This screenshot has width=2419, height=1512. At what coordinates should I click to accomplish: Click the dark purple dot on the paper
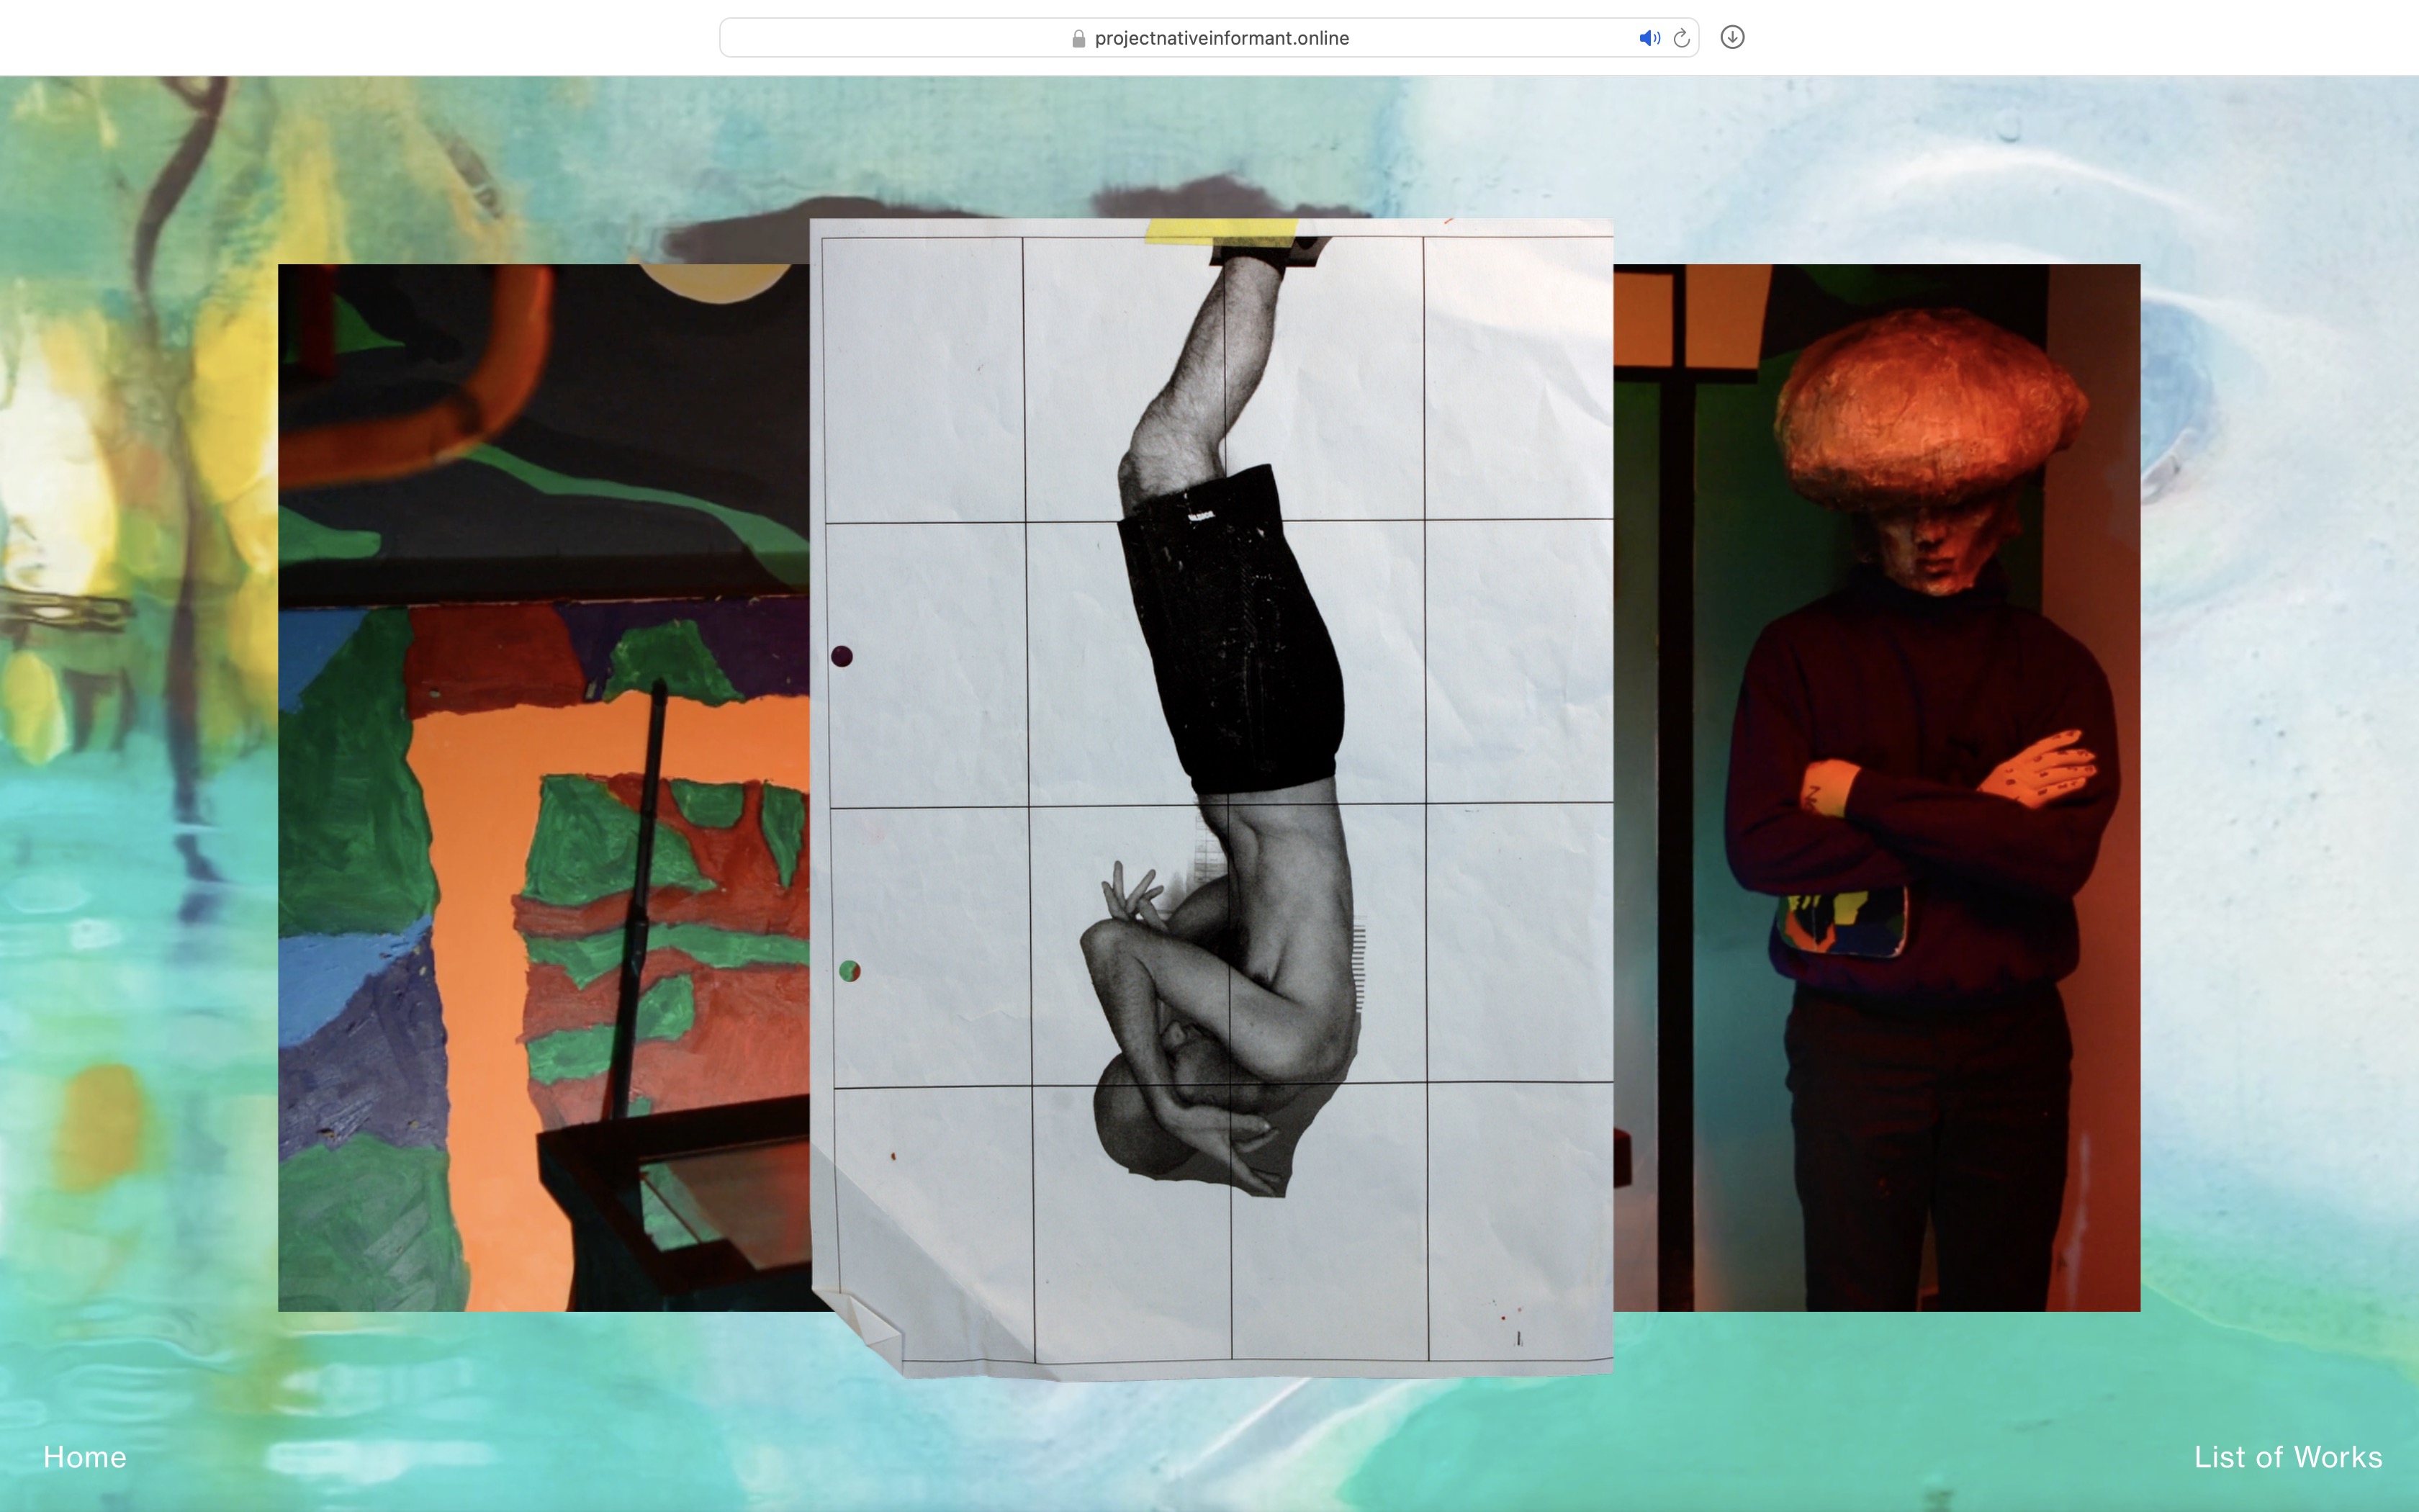click(842, 656)
